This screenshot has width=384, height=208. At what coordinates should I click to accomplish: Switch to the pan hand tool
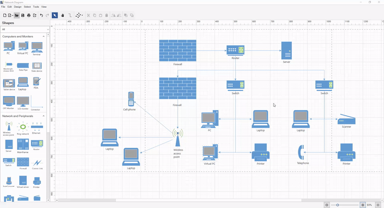[62, 15]
